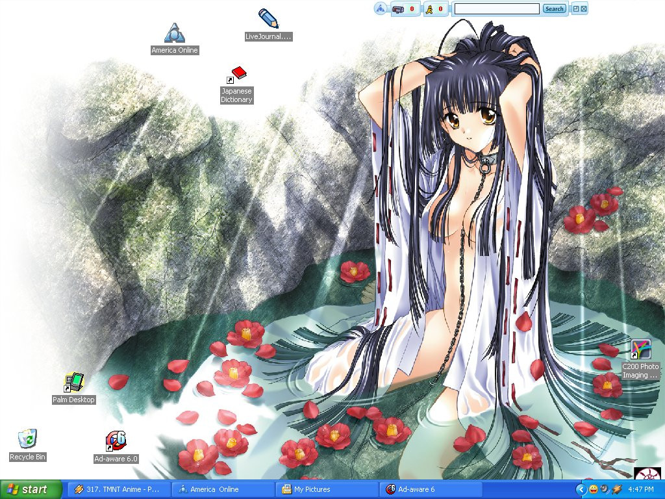Screen dimensions: 665x499
Task: Click the round gray camera-like tray icon
Action: 605,489
